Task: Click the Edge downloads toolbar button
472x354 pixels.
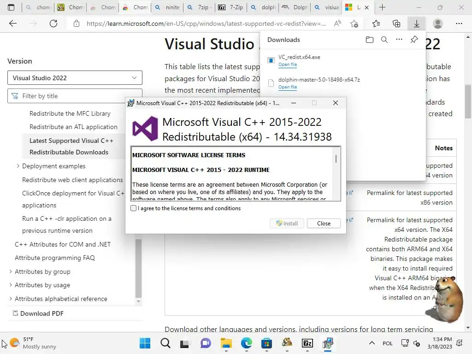Action: point(416,24)
